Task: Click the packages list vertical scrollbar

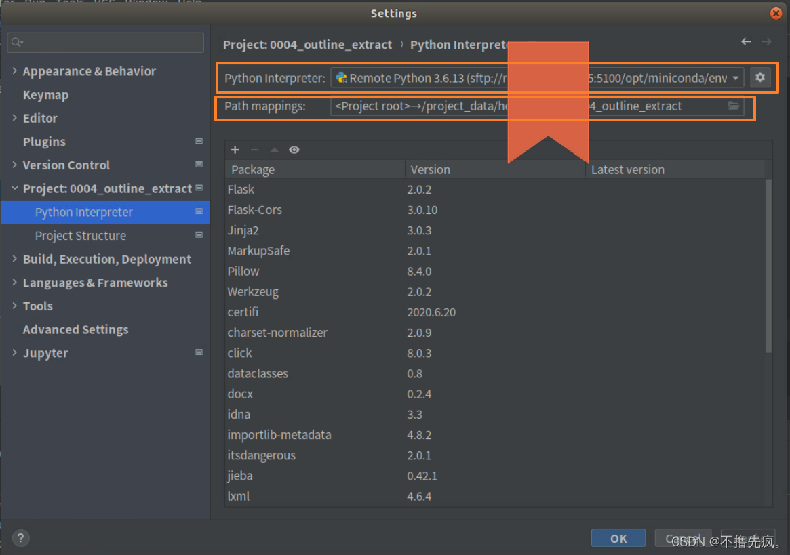Action: pyautogui.click(x=768, y=266)
